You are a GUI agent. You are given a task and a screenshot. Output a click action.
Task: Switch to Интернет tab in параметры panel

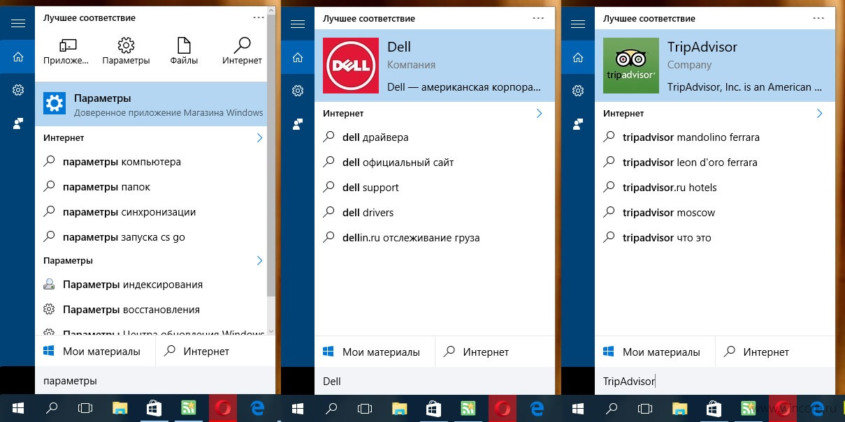pyautogui.click(x=215, y=352)
